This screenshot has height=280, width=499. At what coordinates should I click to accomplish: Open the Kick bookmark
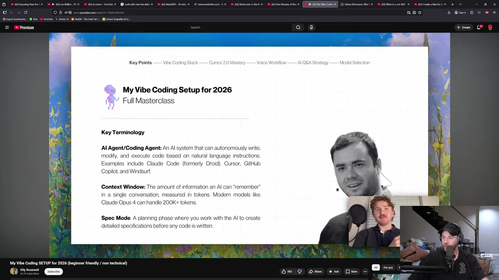[34, 19]
